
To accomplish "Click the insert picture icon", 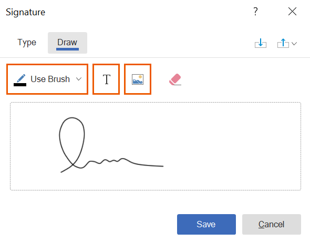I will (x=138, y=79).
